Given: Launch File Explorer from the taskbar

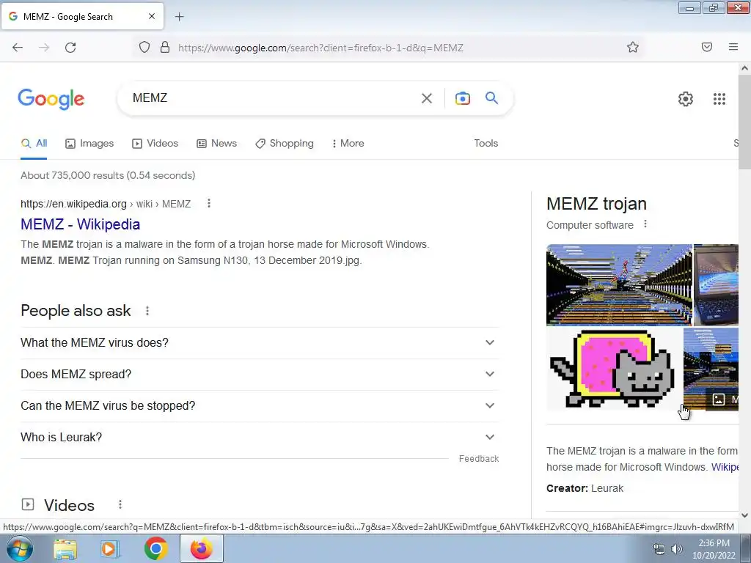Looking at the screenshot, I should click(x=65, y=549).
